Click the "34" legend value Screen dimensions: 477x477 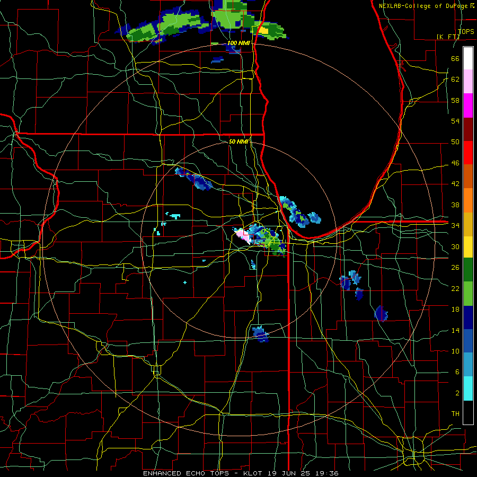pyautogui.click(x=455, y=226)
